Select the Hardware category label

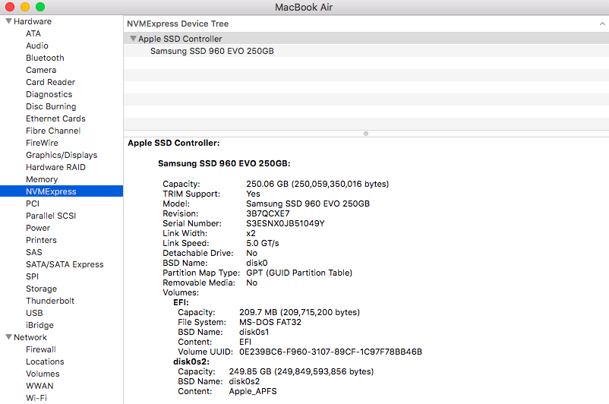click(x=33, y=21)
